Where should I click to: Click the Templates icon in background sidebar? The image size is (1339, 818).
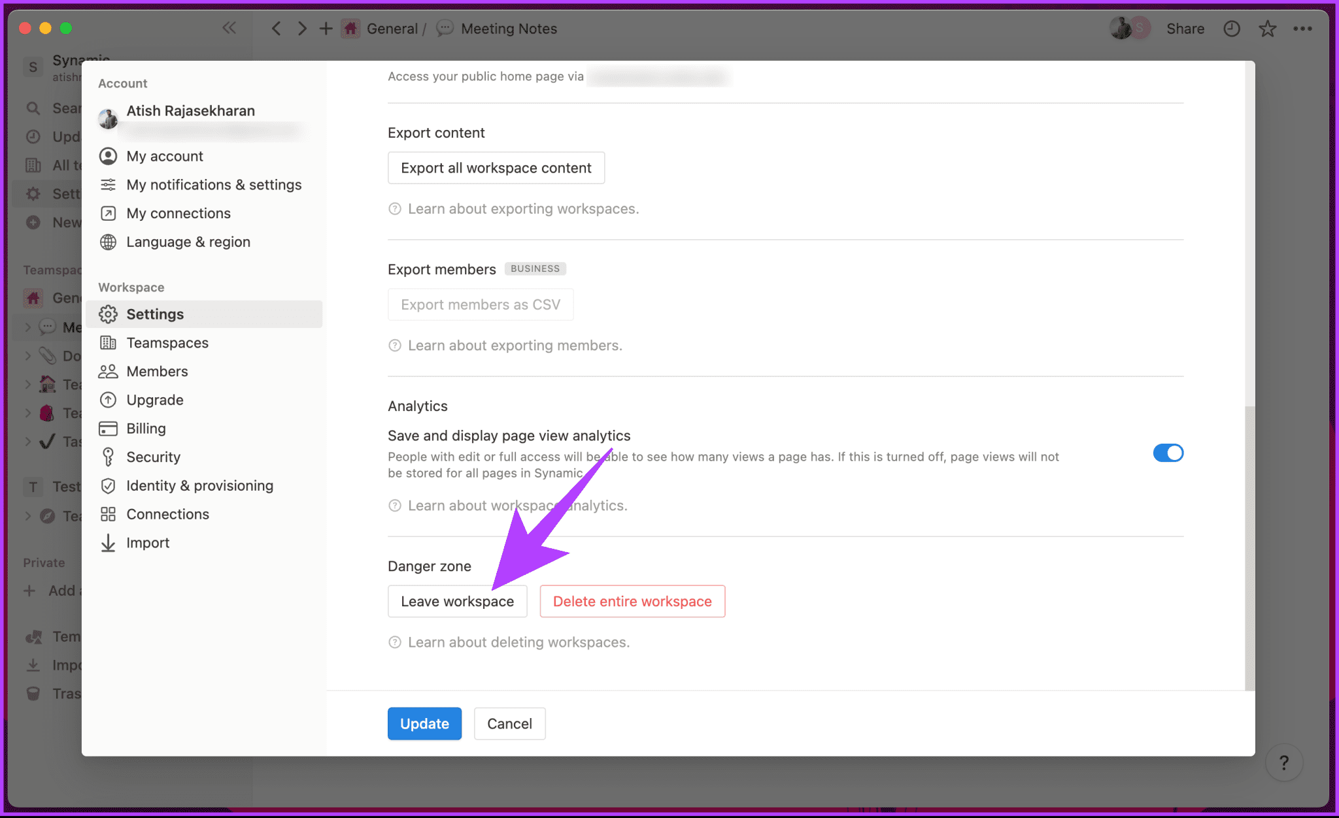33,636
